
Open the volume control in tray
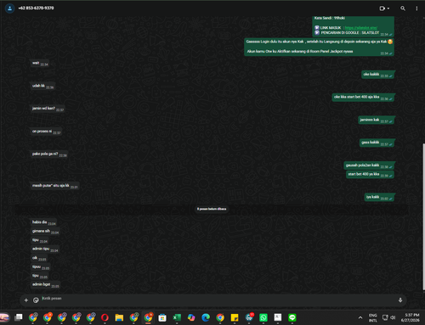click(393, 317)
